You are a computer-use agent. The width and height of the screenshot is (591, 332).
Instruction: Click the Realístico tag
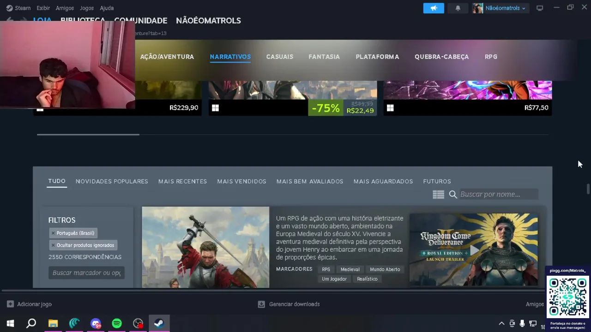[x=367, y=279]
